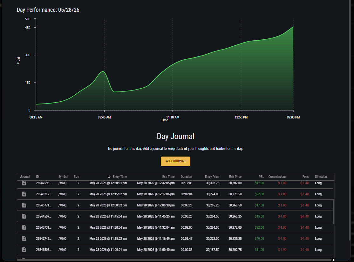
Task: Click the No journal for this day message
Action: click(x=175, y=149)
